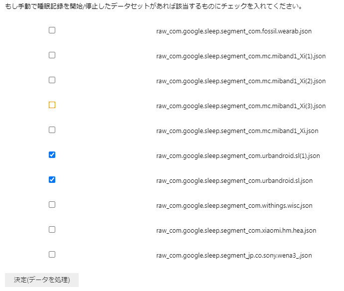Uncheck the urbandroid.sl.json checkbox

click(52, 180)
